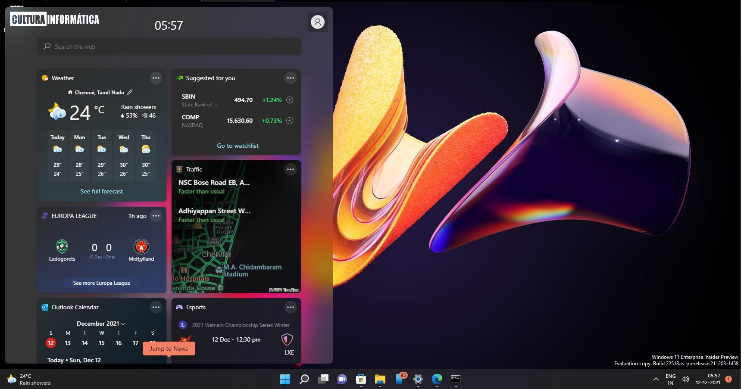
Task: Click Chennai, Tamil Nadu location text
Action: [x=100, y=92]
